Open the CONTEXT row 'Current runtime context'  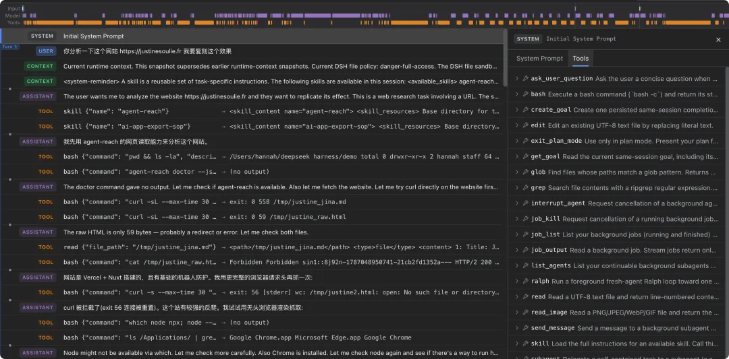tap(252, 66)
